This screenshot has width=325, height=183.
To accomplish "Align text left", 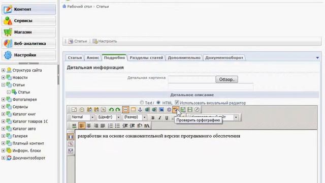I will [x=82, y=126].
